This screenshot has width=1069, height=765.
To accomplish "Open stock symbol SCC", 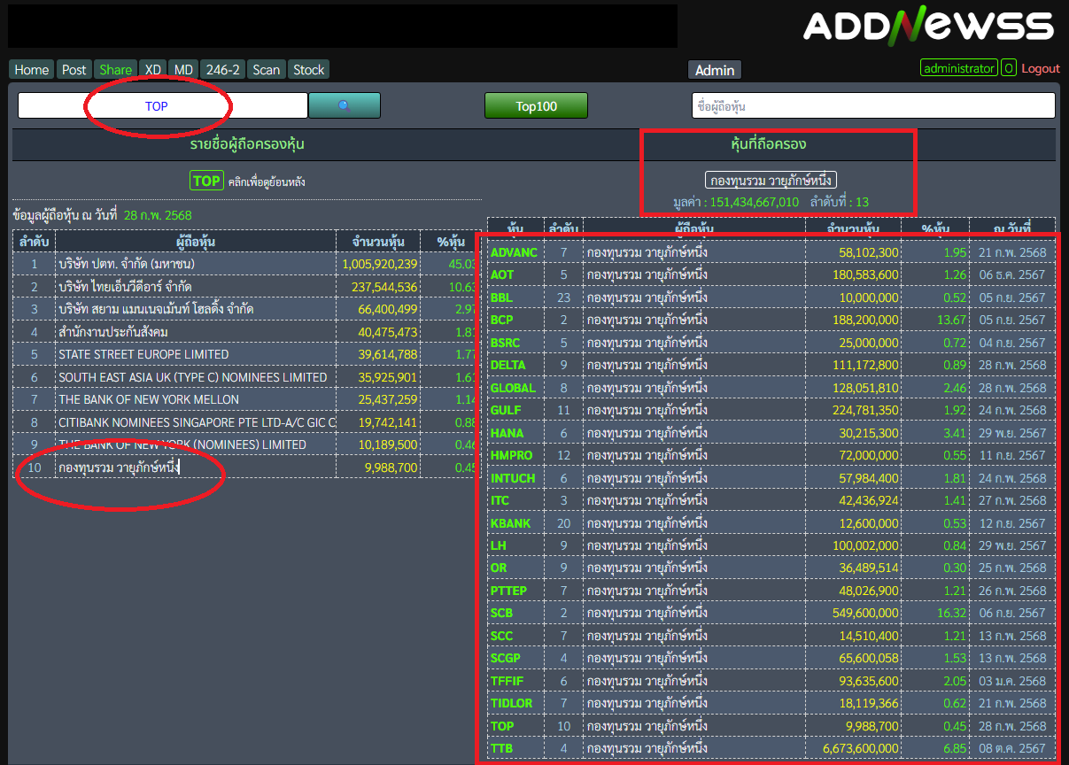I will pyautogui.click(x=501, y=636).
